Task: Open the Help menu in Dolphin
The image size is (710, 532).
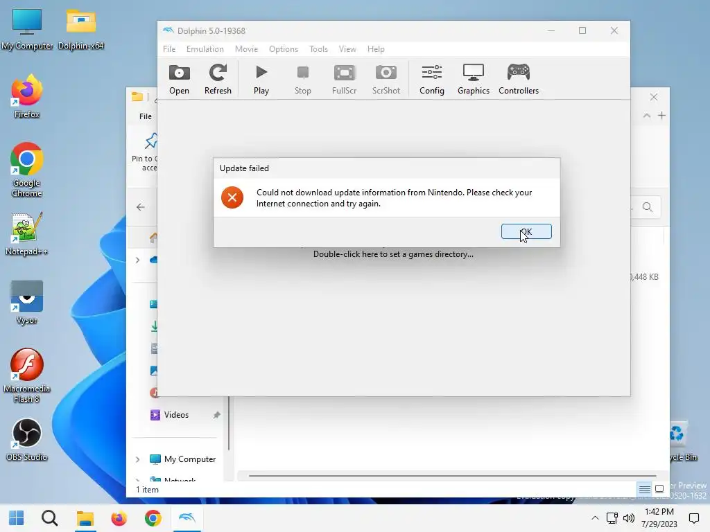Action: pyautogui.click(x=376, y=49)
